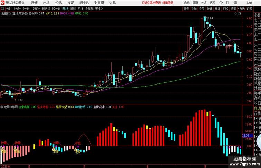261x168 pixels.
Task: Click the 叠加 overlay toolbar button
Action: click(x=194, y=9)
